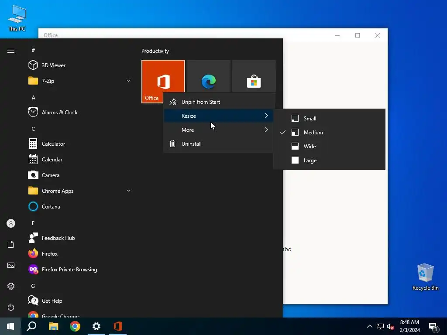Screen dimensions: 447x335
Task: Switch to Settings on the taskbar
Action: 96,326
